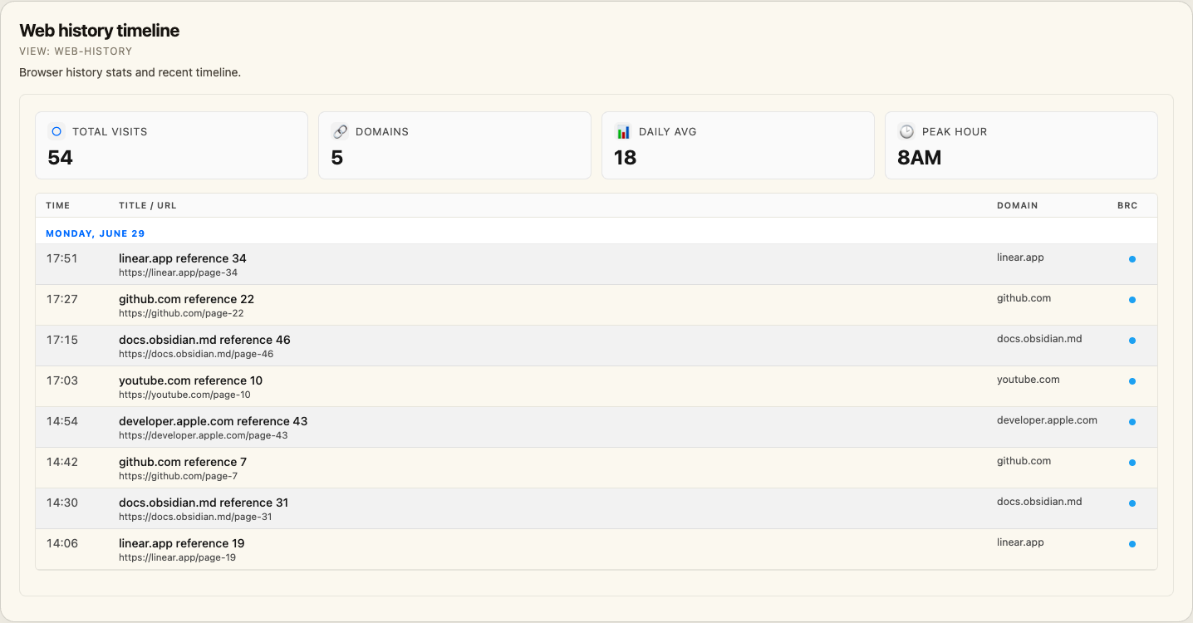This screenshot has height=623, width=1193.
Task: Open the docs.obsidian.md reference 46 entry
Action: pos(204,340)
